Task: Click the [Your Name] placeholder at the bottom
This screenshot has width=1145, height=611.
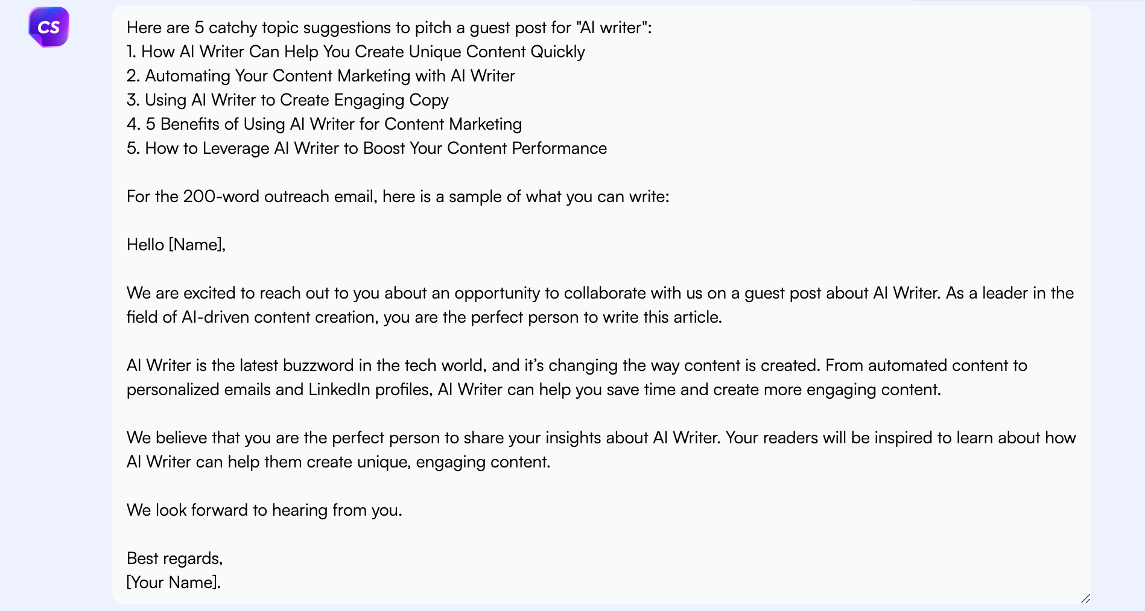Action: click(x=173, y=582)
